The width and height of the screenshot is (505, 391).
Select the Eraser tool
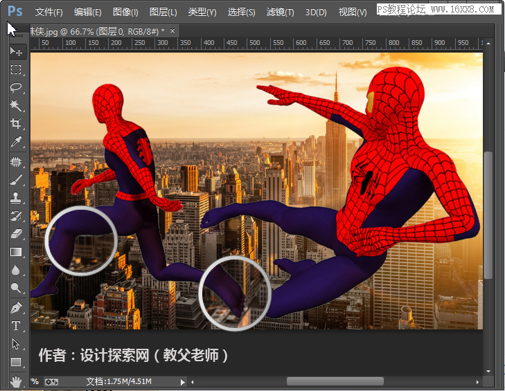tap(16, 234)
